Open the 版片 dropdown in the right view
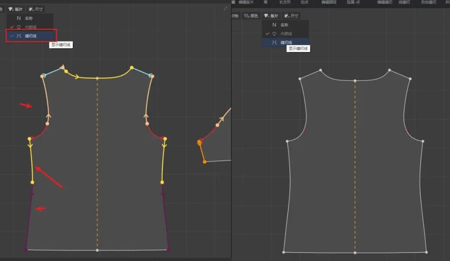450x261 pixels. point(271,16)
